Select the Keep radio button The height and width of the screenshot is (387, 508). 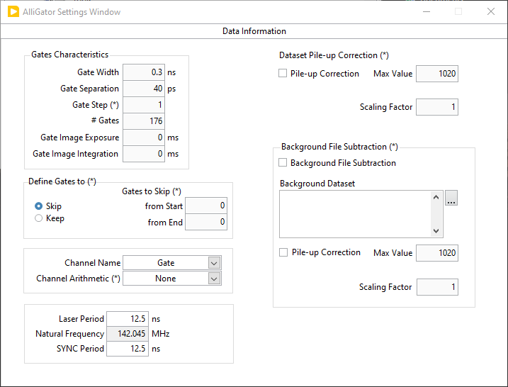coord(38,218)
